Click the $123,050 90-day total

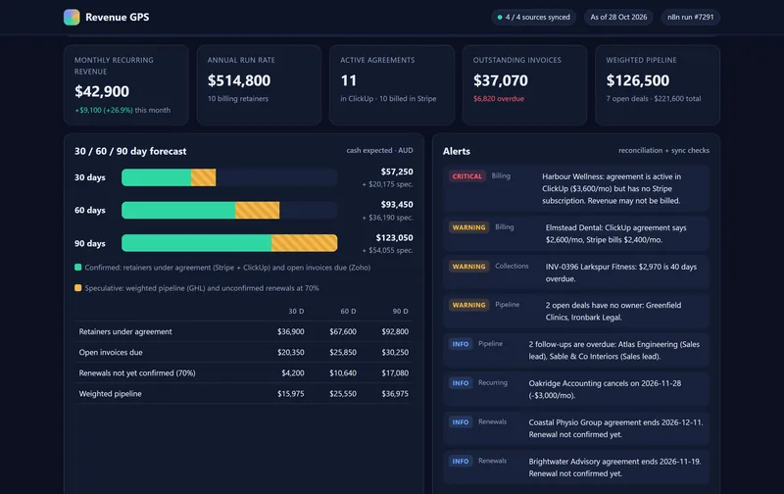(395, 237)
